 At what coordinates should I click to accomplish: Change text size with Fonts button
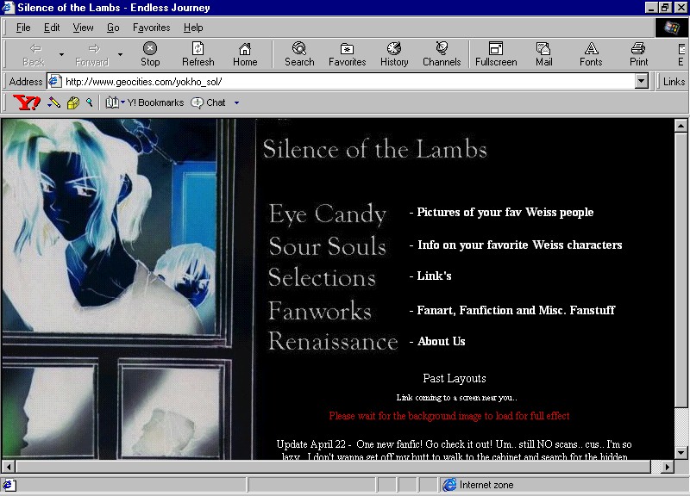591,54
